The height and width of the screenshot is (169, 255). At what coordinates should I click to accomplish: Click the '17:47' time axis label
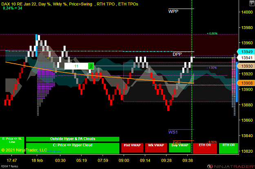tap(12, 160)
